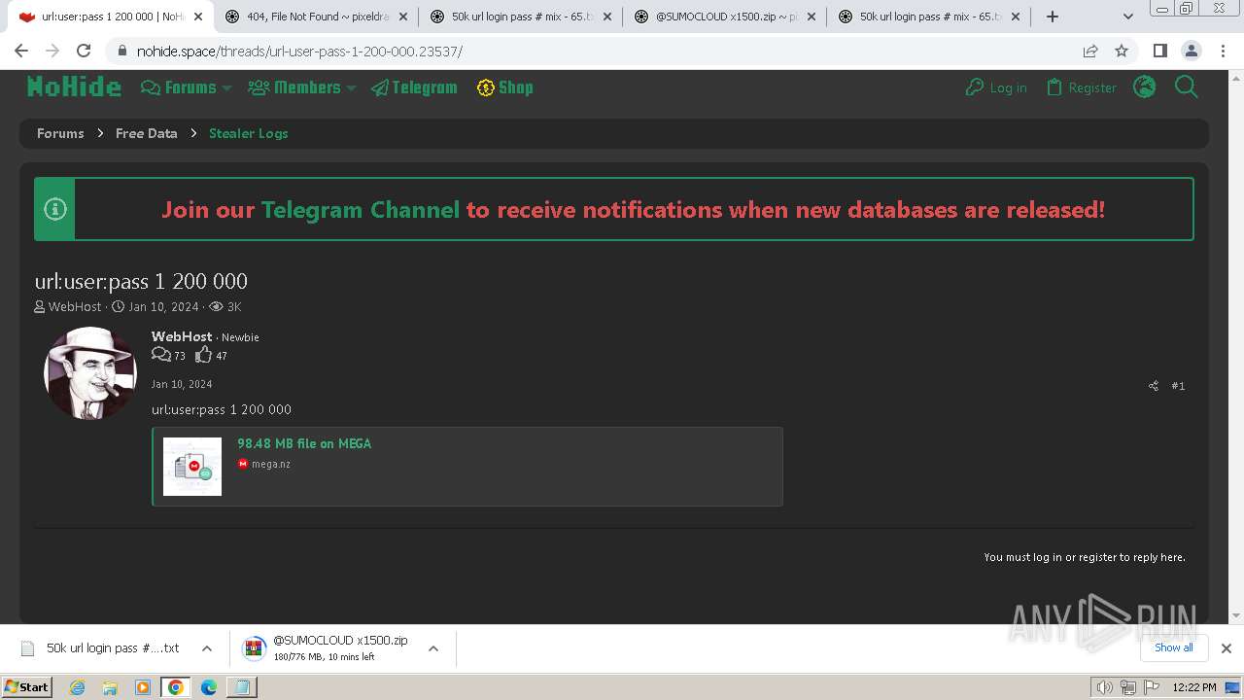Click the post date Jan 10, 2024

click(x=182, y=384)
